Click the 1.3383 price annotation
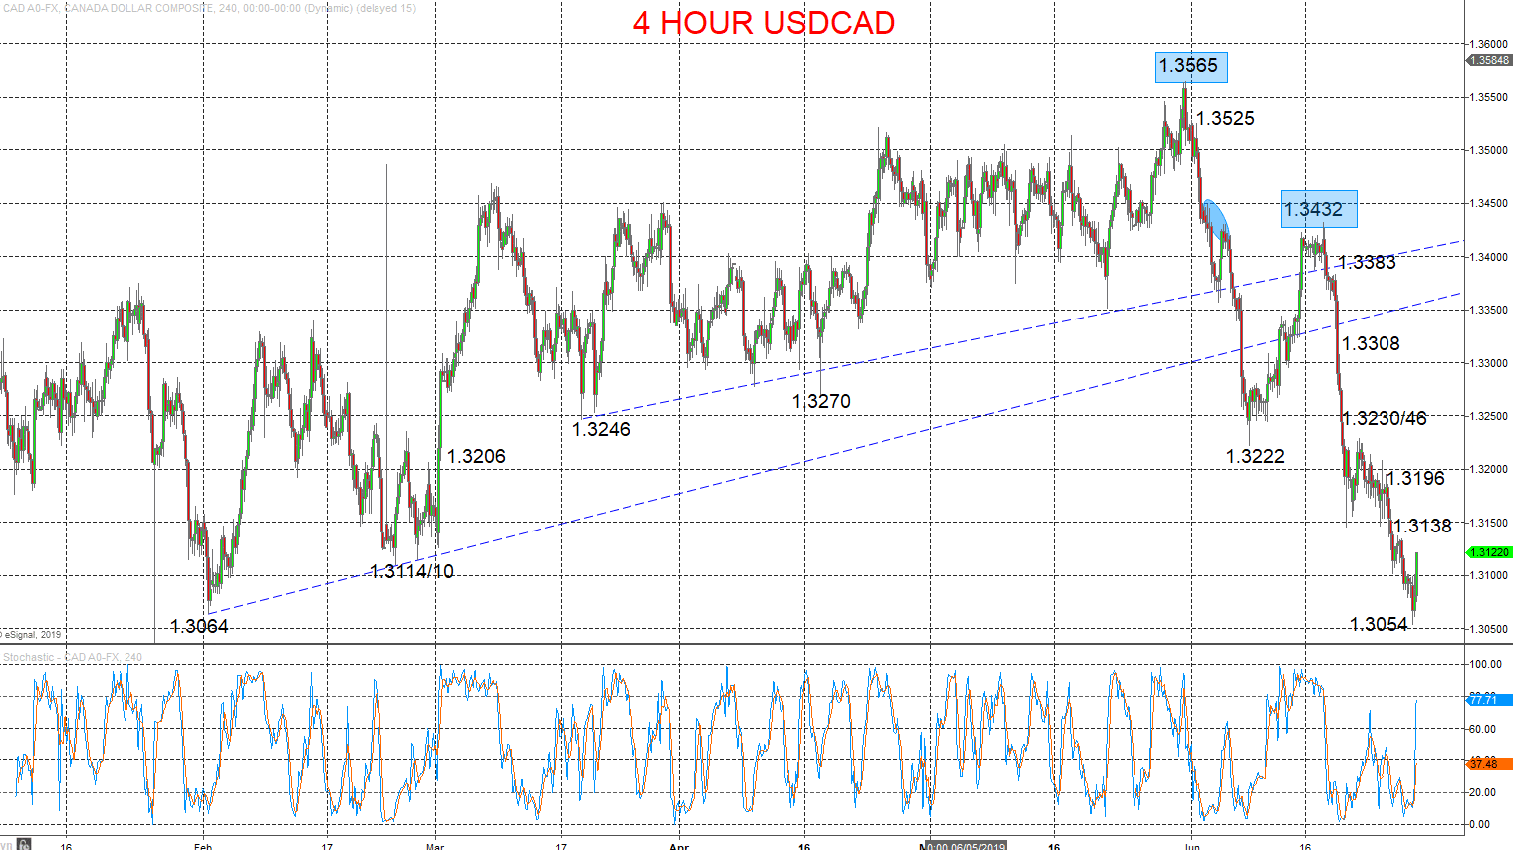 tap(1366, 262)
